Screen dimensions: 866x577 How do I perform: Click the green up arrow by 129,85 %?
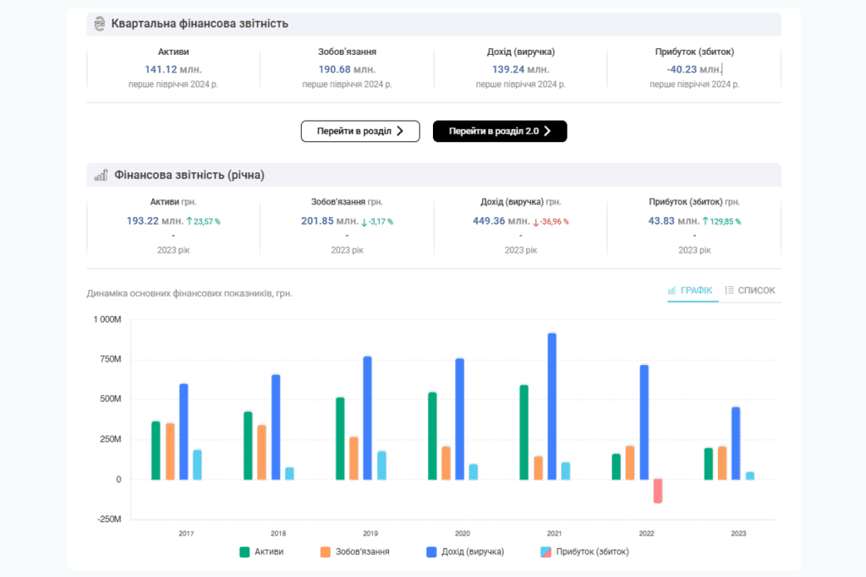pos(705,221)
